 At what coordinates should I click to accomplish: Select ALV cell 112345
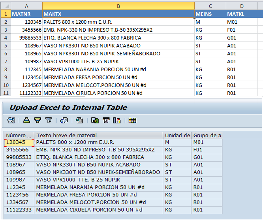[x=19, y=187]
